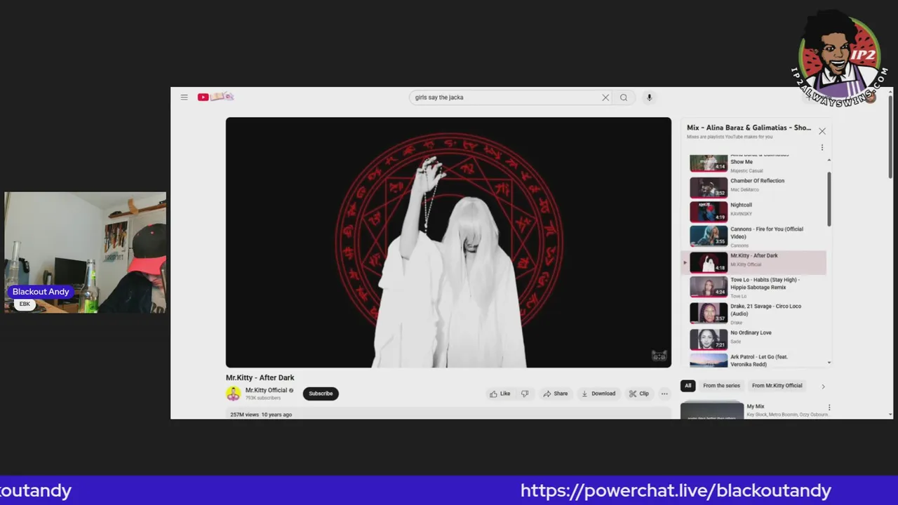
Task: Select the All filter chip
Action: pos(688,386)
